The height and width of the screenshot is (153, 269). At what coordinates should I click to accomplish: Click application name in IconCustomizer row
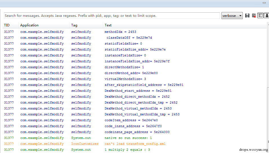click(42, 144)
